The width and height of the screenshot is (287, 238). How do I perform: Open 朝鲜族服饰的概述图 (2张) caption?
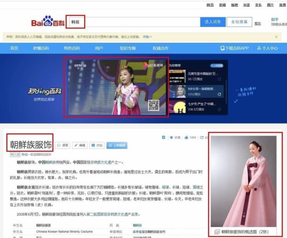(x=245, y=232)
